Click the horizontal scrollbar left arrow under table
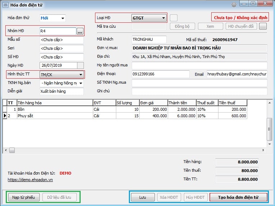 pyautogui.click(x=5, y=150)
